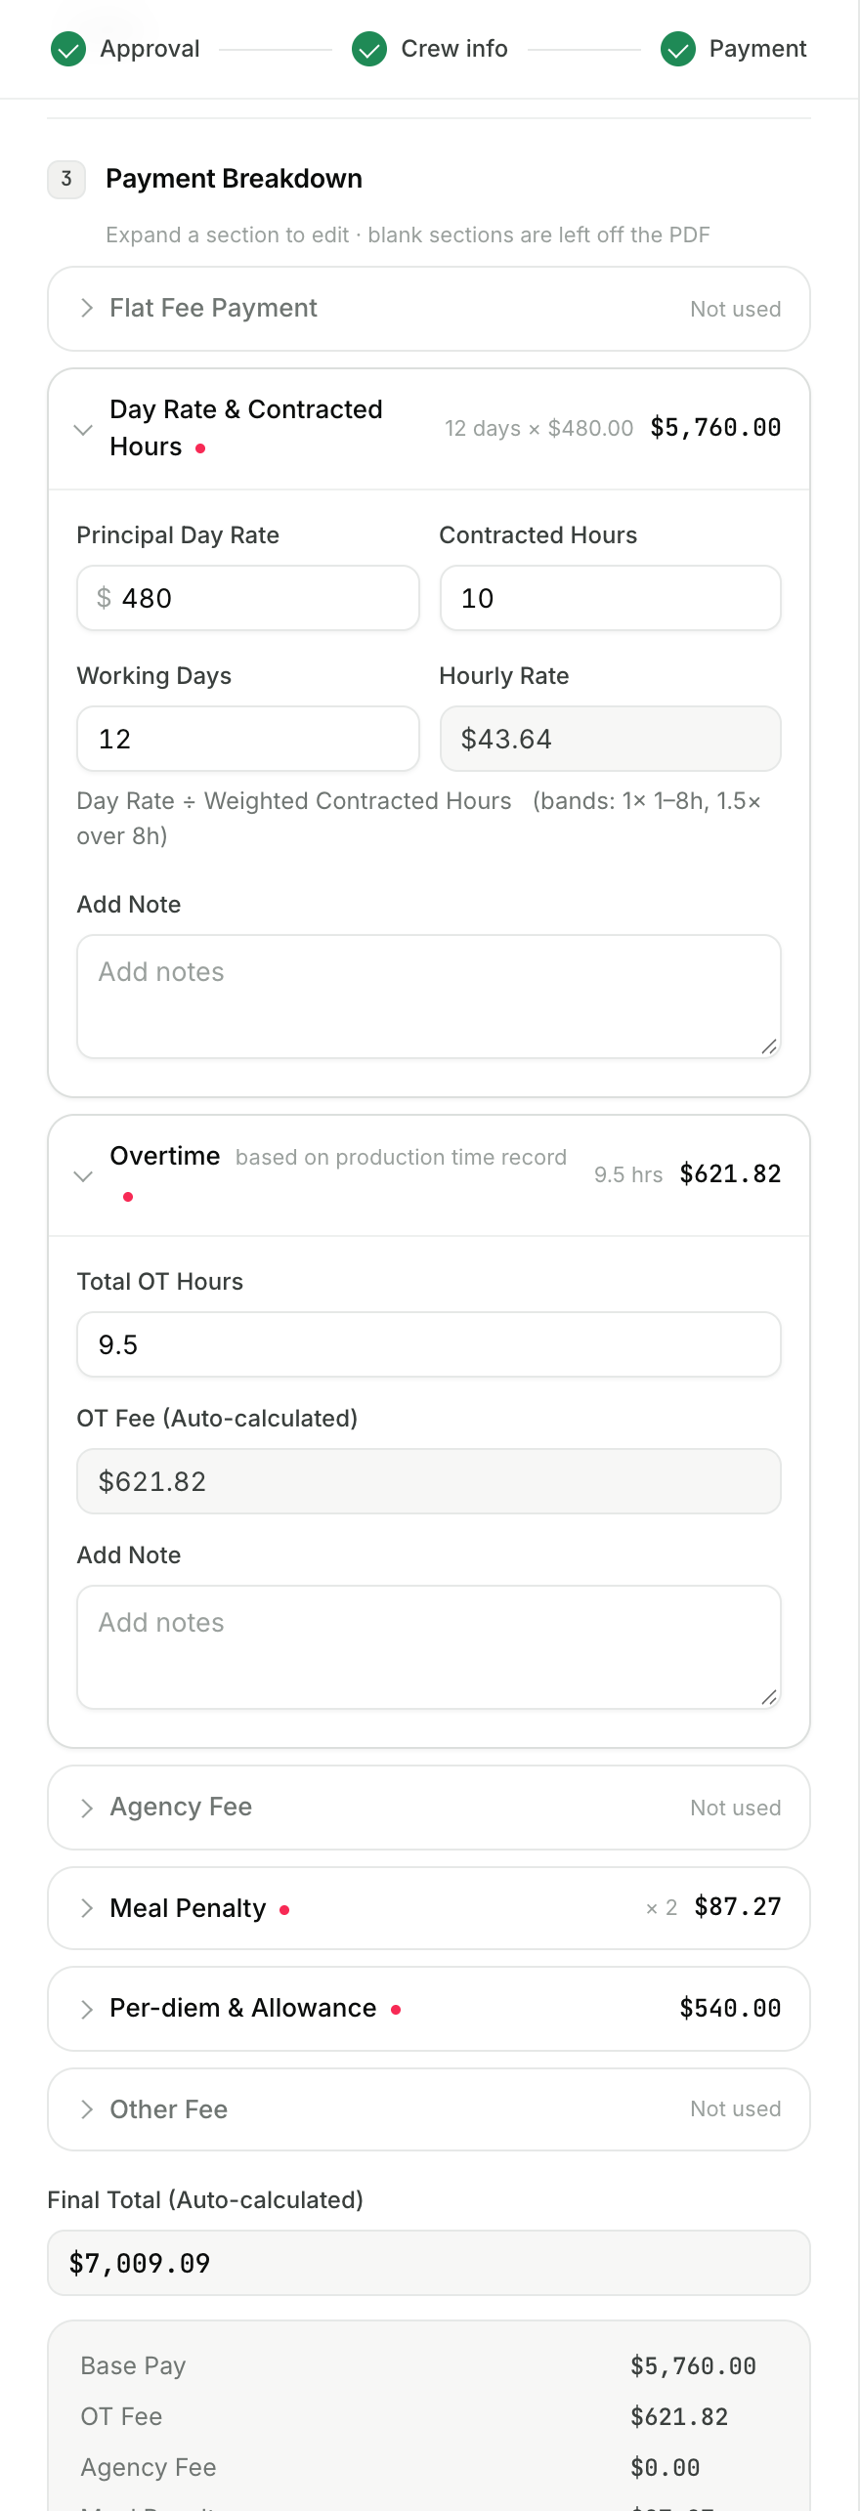Click the green check icon beside Payment
The height and width of the screenshot is (2511, 860).
tap(678, 49)
